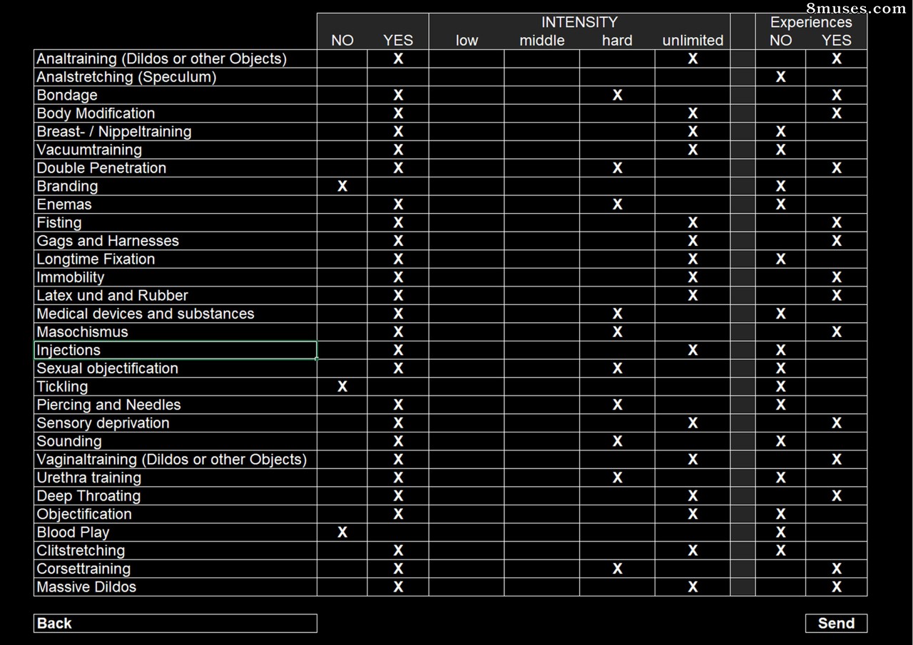
Task: Select the highlighted Injections label cell
Action: click(x=175, y=350)
